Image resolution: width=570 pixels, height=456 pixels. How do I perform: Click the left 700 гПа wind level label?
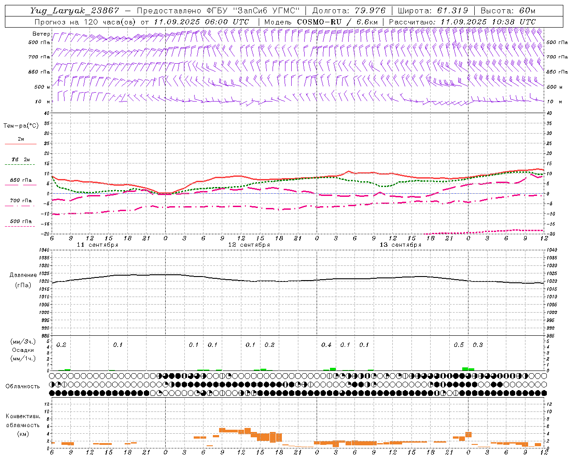click(x=39, y=57)
